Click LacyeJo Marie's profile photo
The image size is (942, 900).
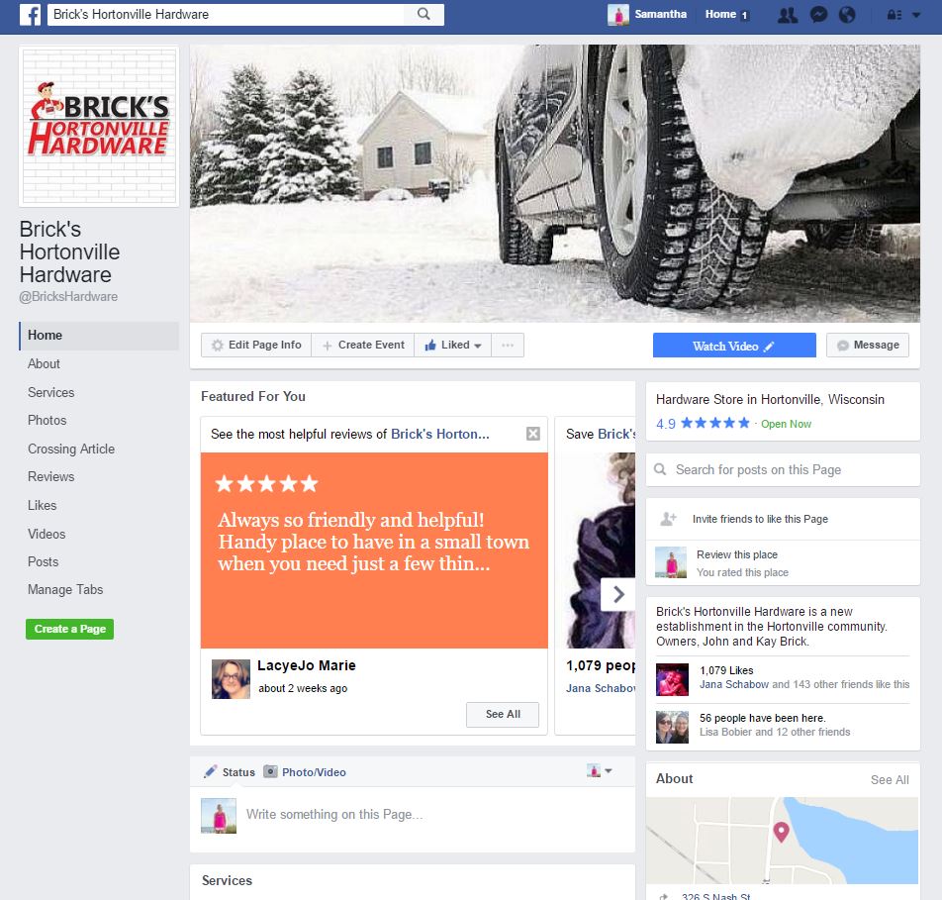click(231, 679)
